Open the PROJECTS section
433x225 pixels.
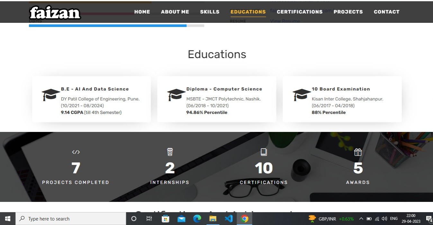(348, 12)
